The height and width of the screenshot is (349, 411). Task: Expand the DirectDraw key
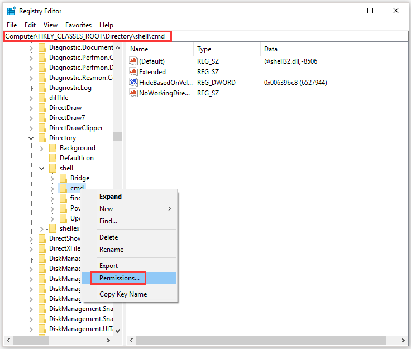tap(31, 108)
